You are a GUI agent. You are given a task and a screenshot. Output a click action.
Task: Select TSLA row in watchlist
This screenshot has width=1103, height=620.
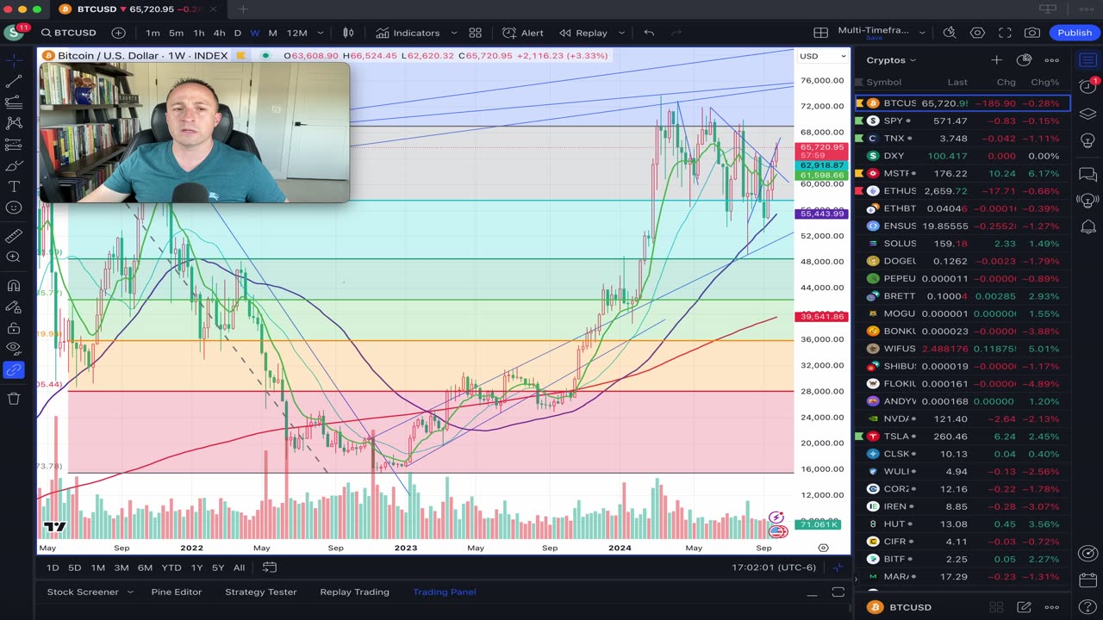pos(963,437)
